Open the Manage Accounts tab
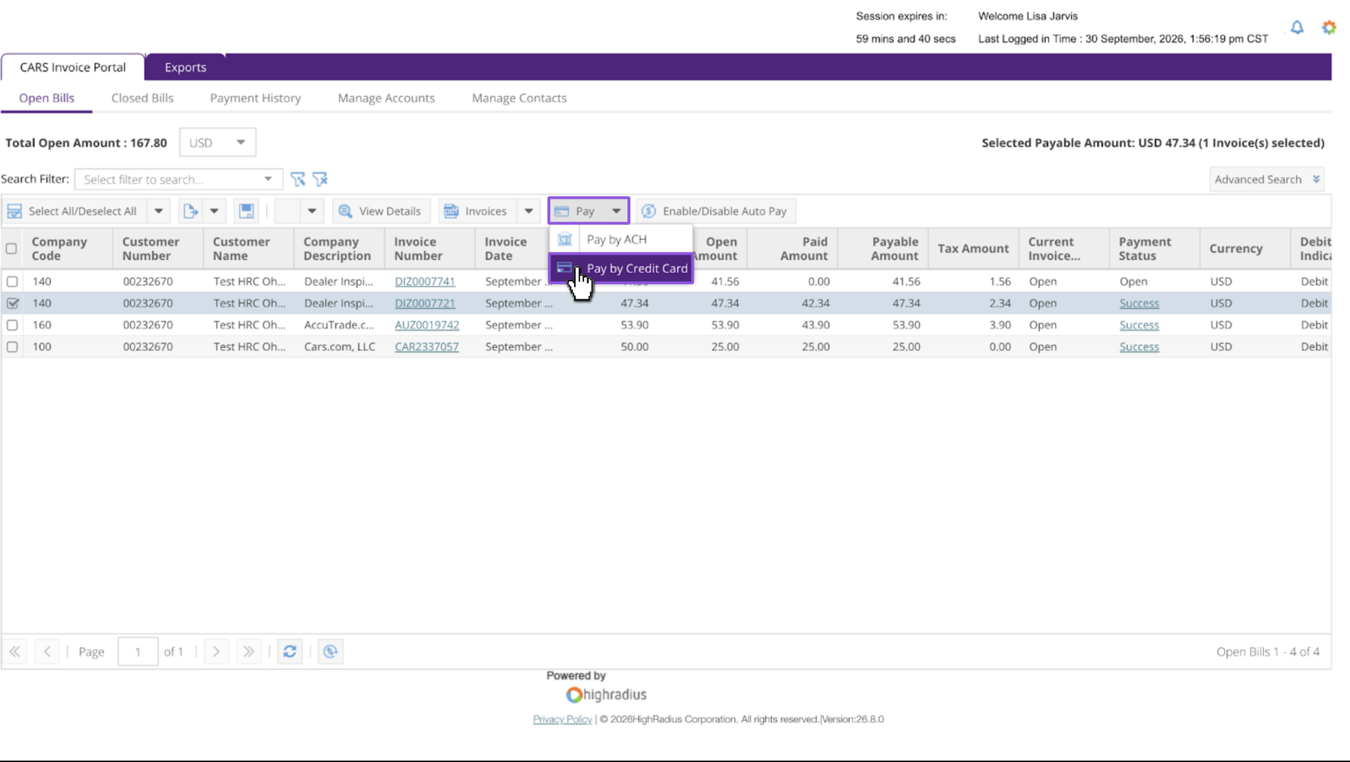Viewport: 1350px width, 762px height. pos(386,98)
